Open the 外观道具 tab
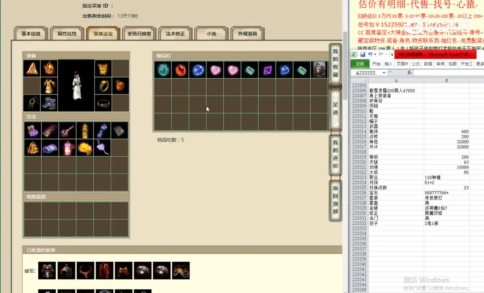The width and height of the screenshot is (484, 293). click(x=248, y=34)
